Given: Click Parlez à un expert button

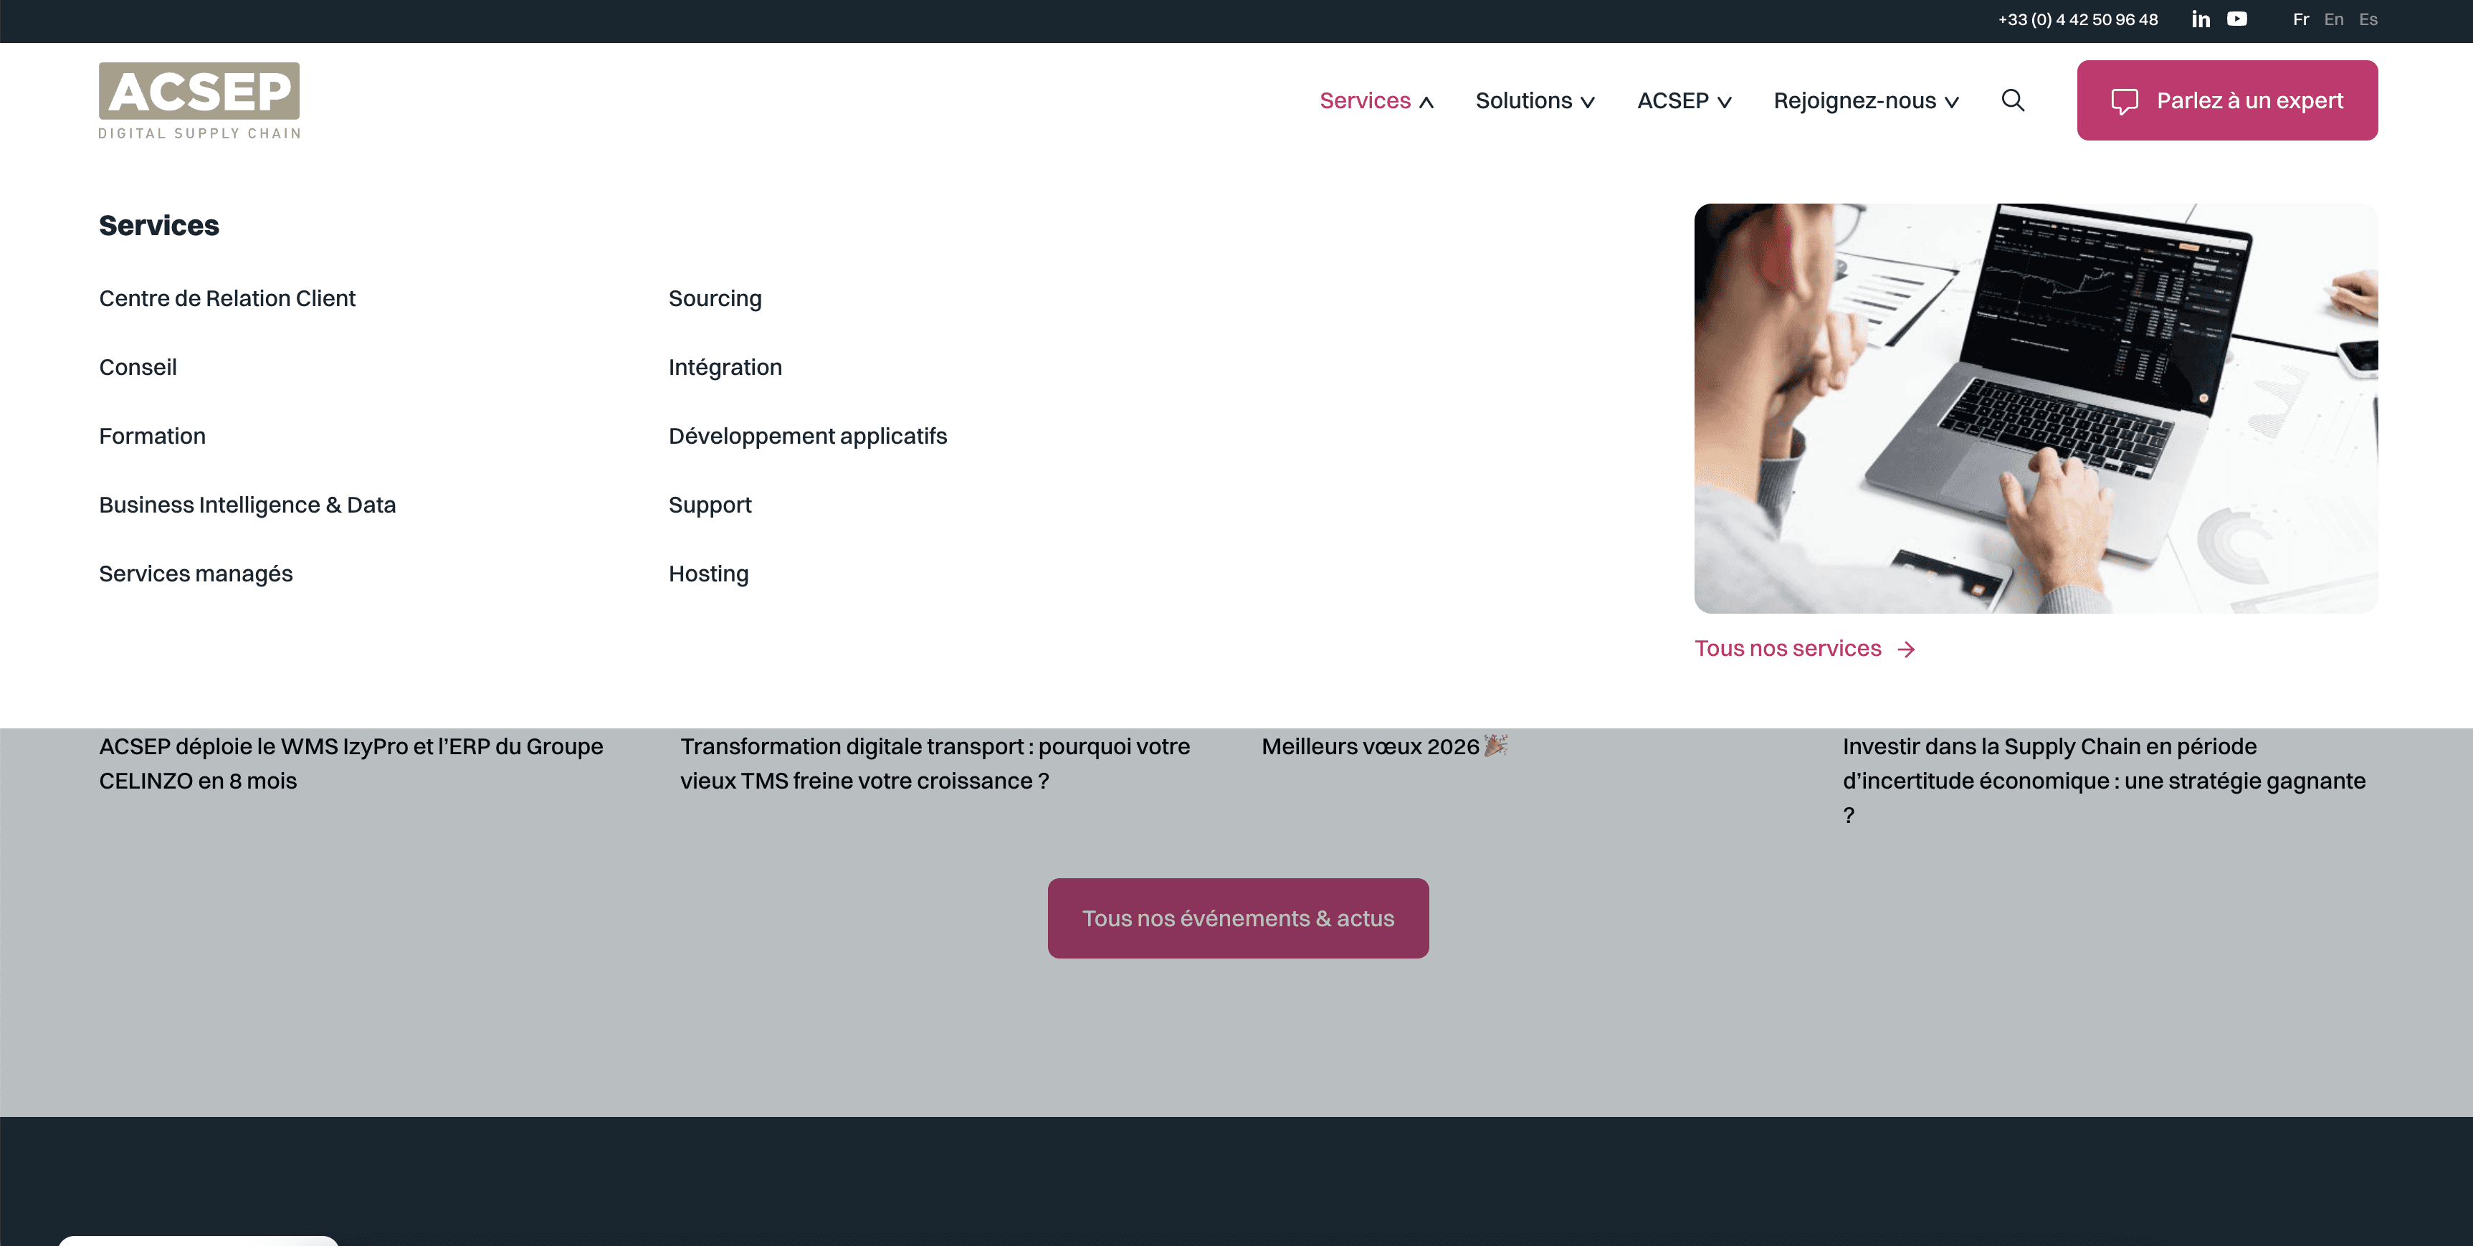Looking at the screenshot, I should pos(2227,101).
